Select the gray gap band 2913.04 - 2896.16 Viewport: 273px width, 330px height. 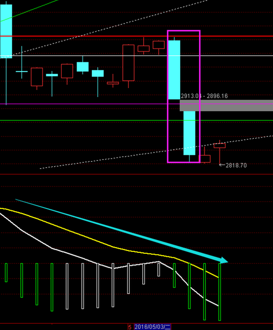(226, 106)
